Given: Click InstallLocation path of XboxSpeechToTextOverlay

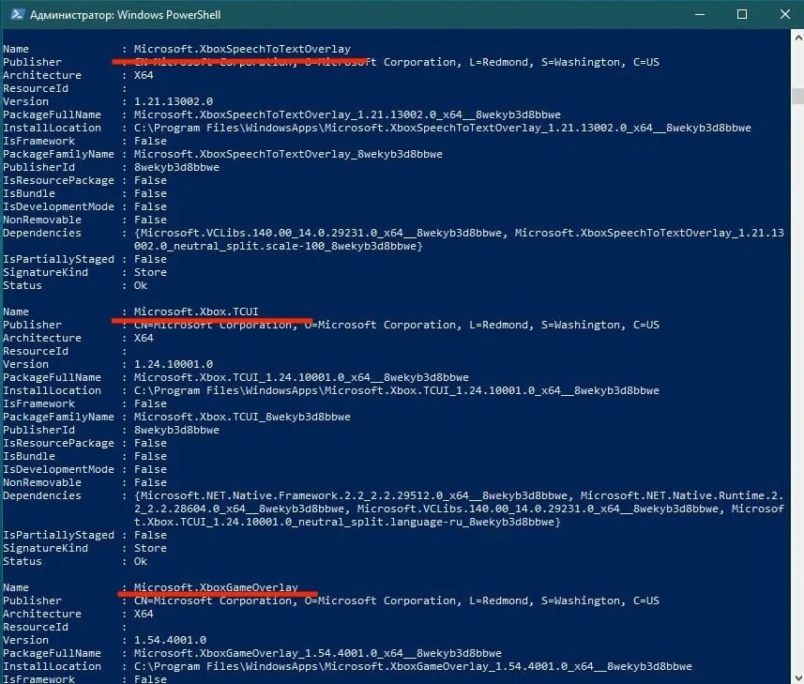Looking at the screenshot, I should click(x=443, y=128).
